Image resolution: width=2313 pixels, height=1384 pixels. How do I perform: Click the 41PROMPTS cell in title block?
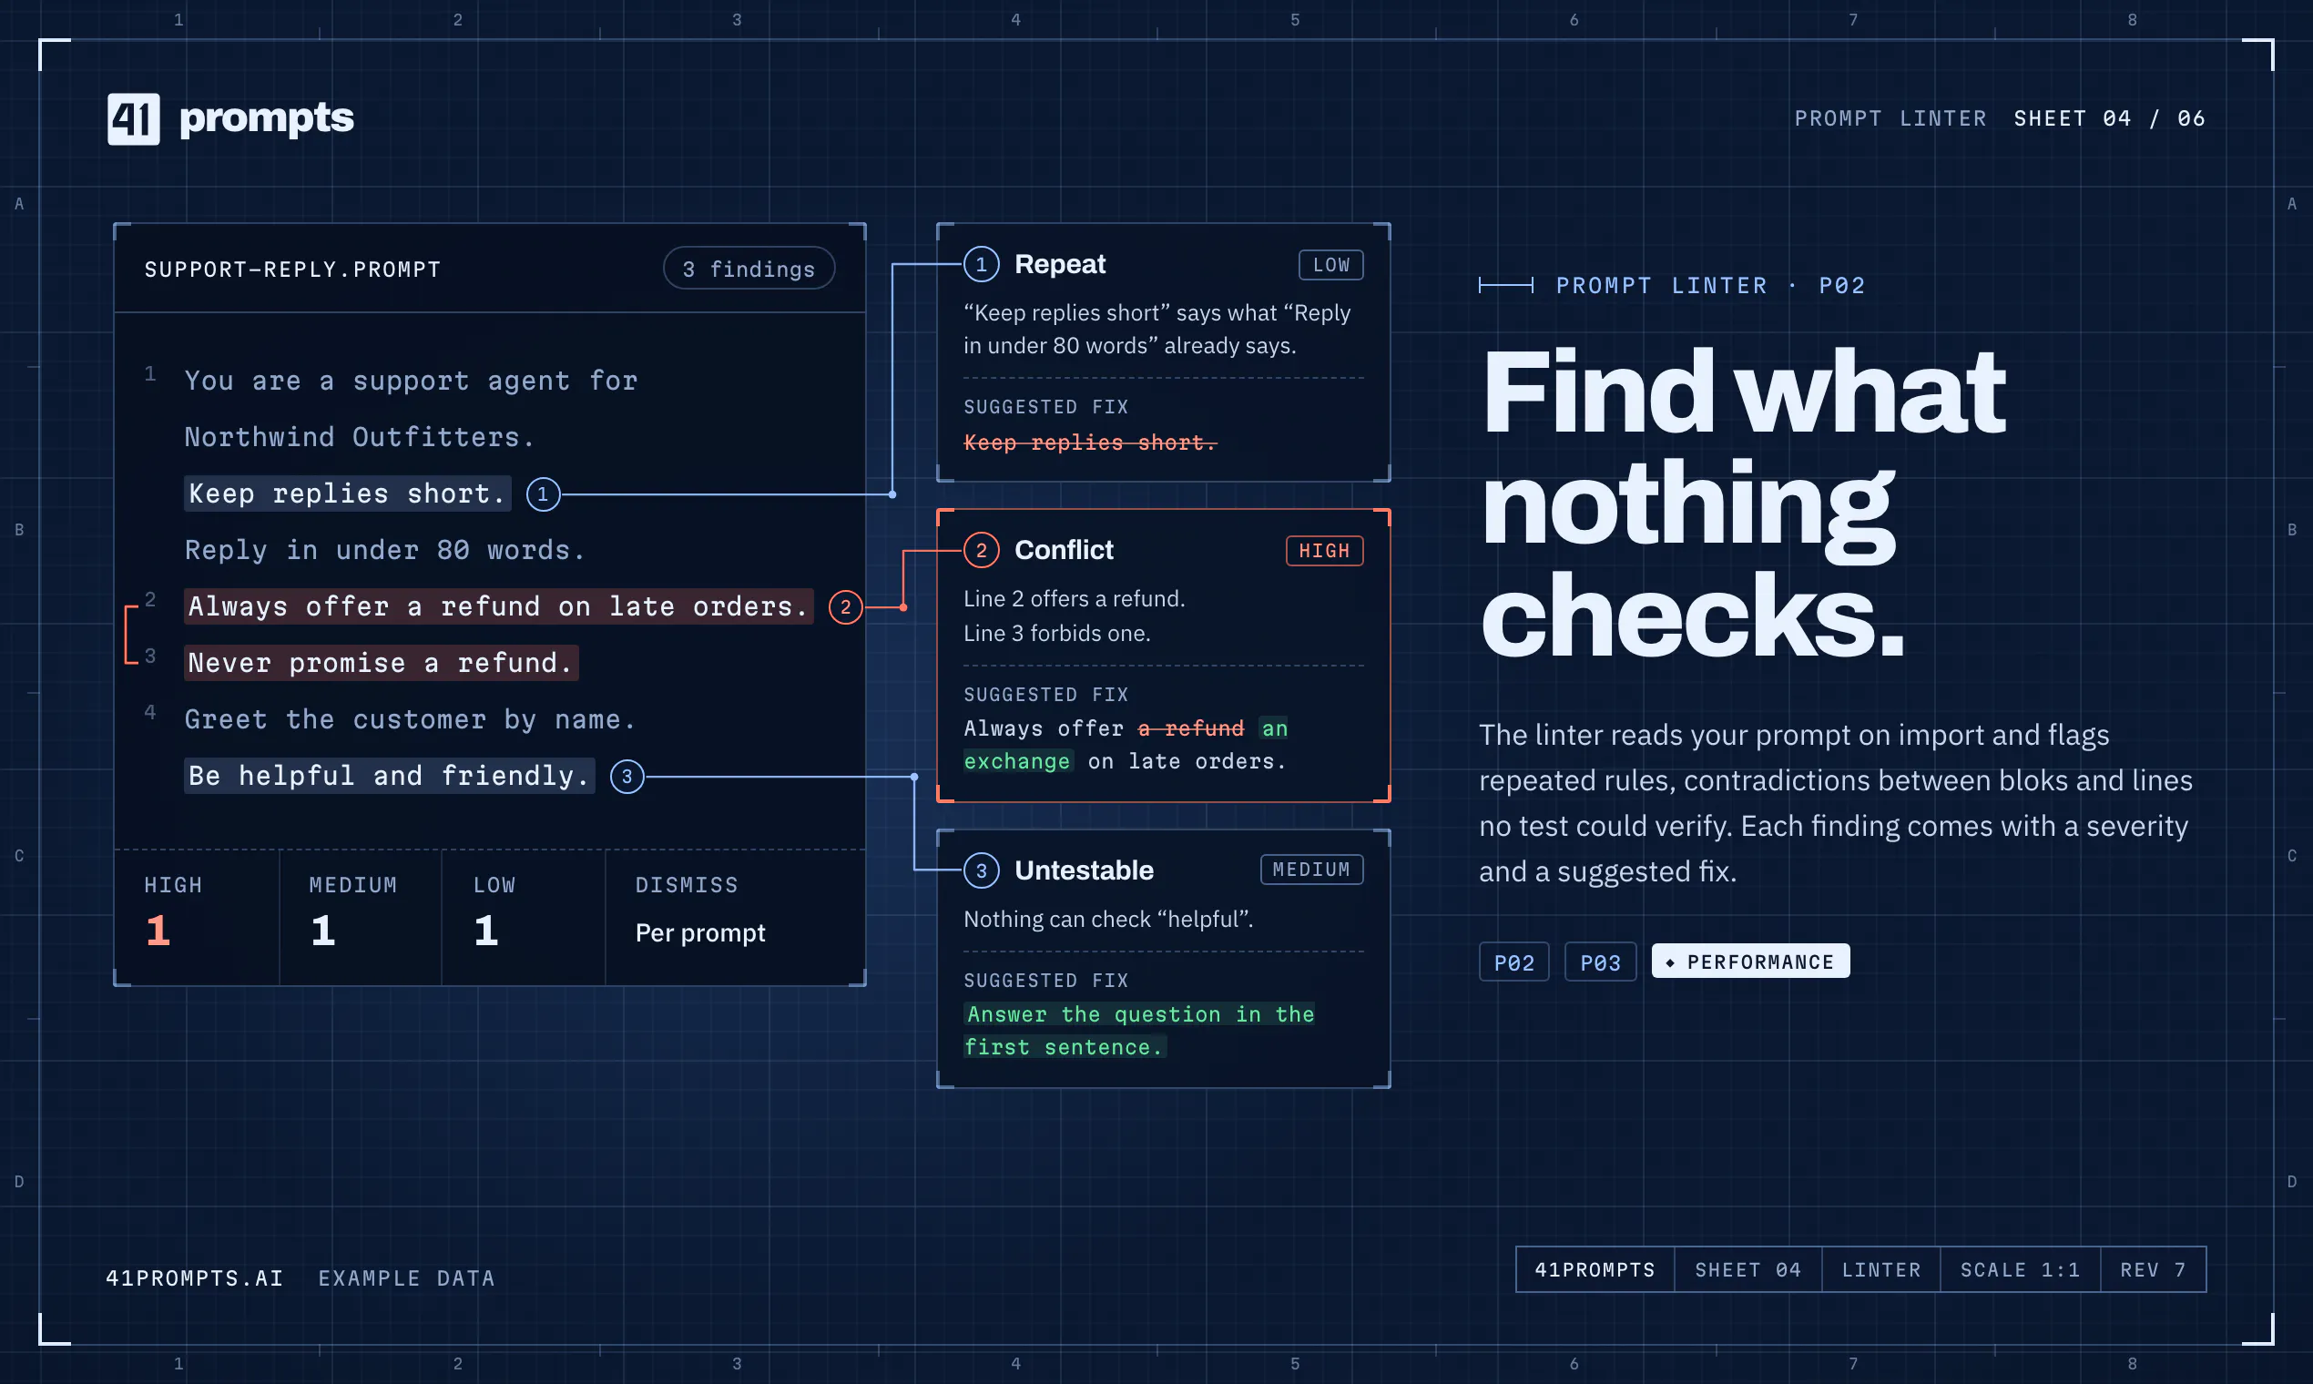[x=1595, y=1269]
